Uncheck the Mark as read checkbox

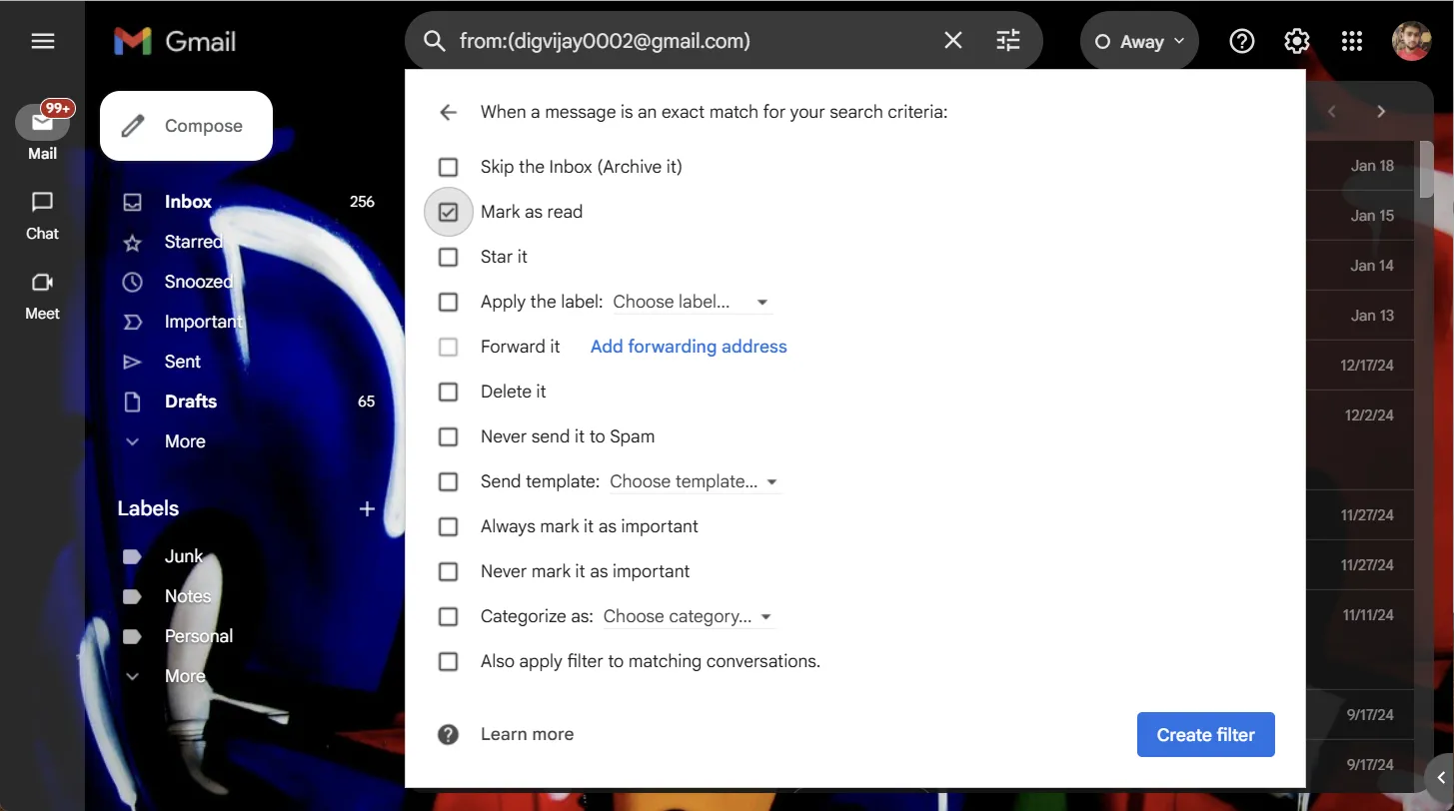[x=449, y=212]
